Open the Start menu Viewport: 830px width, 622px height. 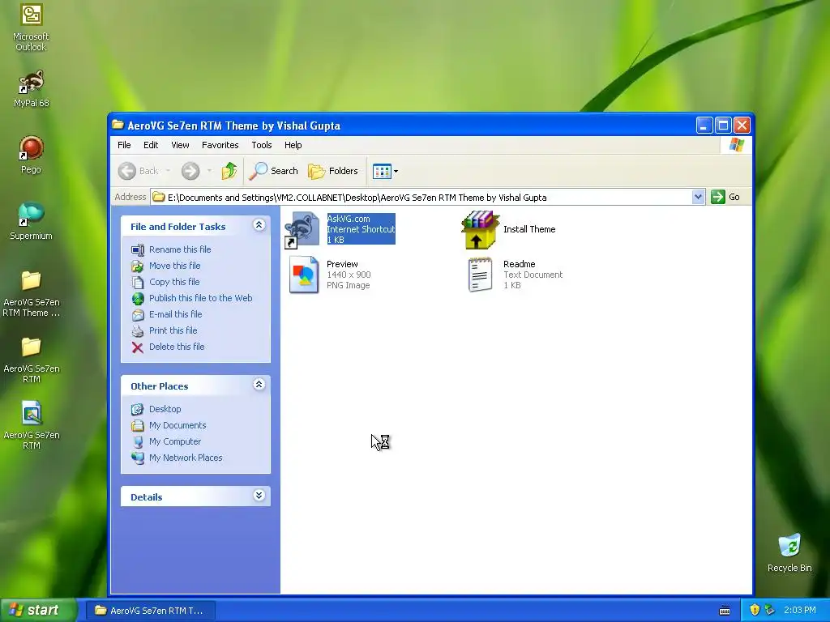[37, 611]
